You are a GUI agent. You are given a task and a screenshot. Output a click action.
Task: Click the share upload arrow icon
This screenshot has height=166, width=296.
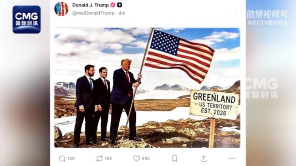click(x=204, y=158)
